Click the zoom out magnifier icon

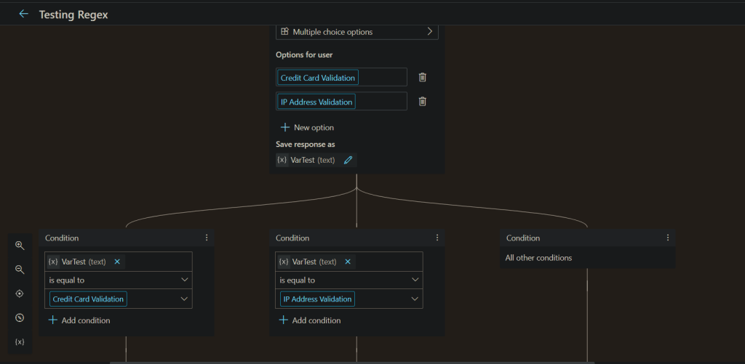pyautogui.click(x=20, y=270)
